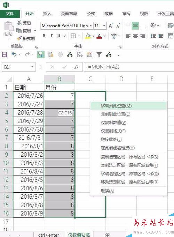
Task: Toggle bottom vertical alignment
Action: pos(143,27)
